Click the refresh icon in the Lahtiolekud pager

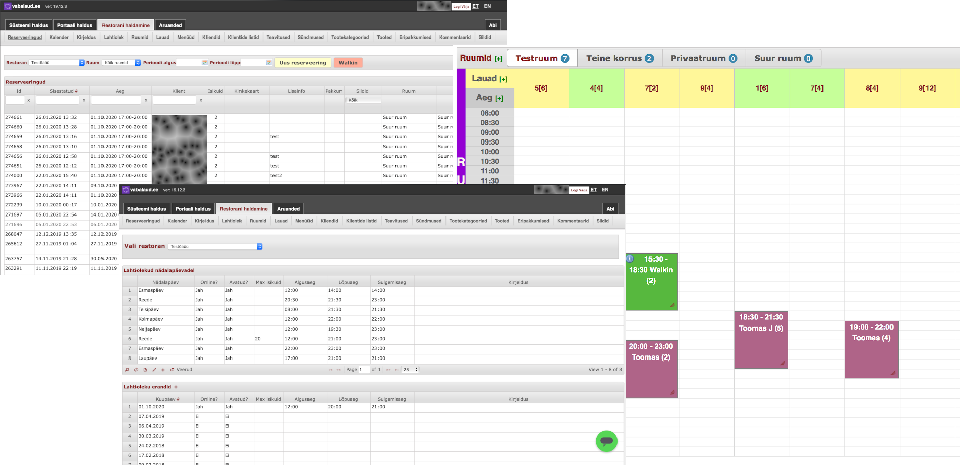136,370
